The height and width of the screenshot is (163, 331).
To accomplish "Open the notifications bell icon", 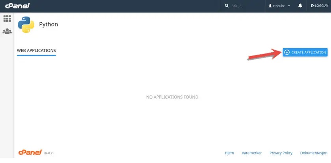I will click(300, 6).
